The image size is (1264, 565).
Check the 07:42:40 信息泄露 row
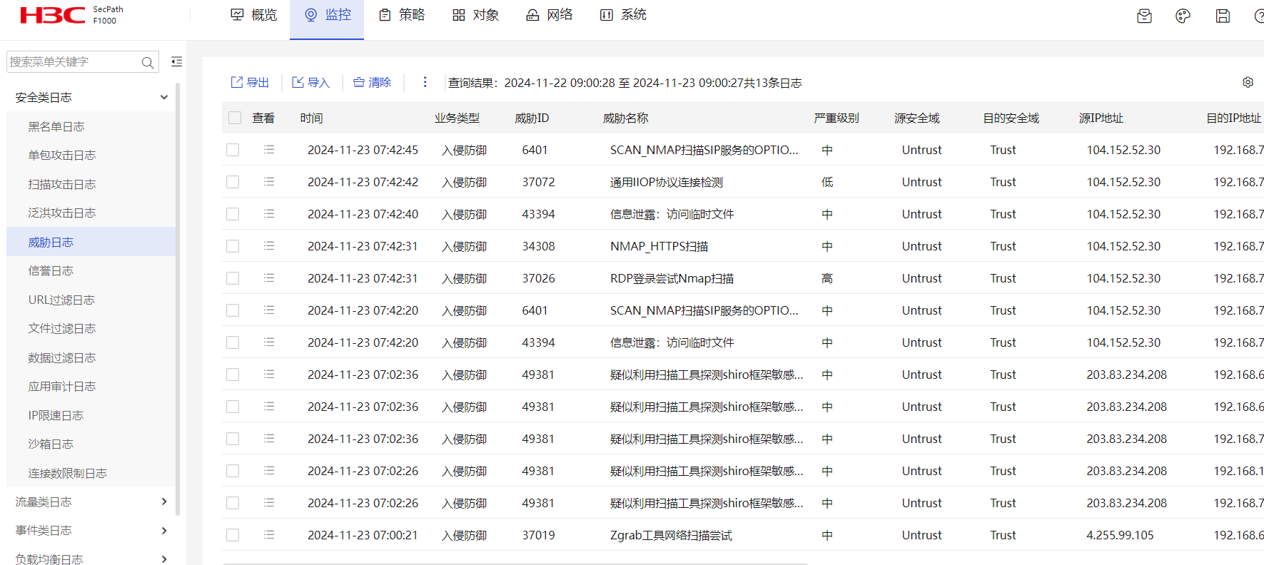click(x=233, y=214)
